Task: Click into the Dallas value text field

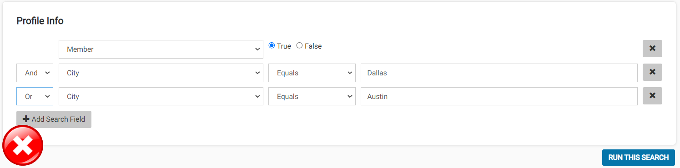Action: [x=499, y=73]
